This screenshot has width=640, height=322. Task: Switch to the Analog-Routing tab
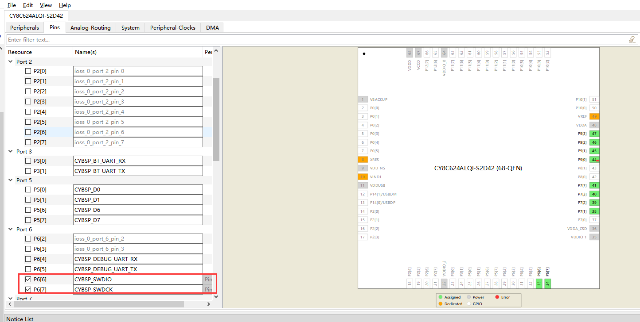[90, 27]
